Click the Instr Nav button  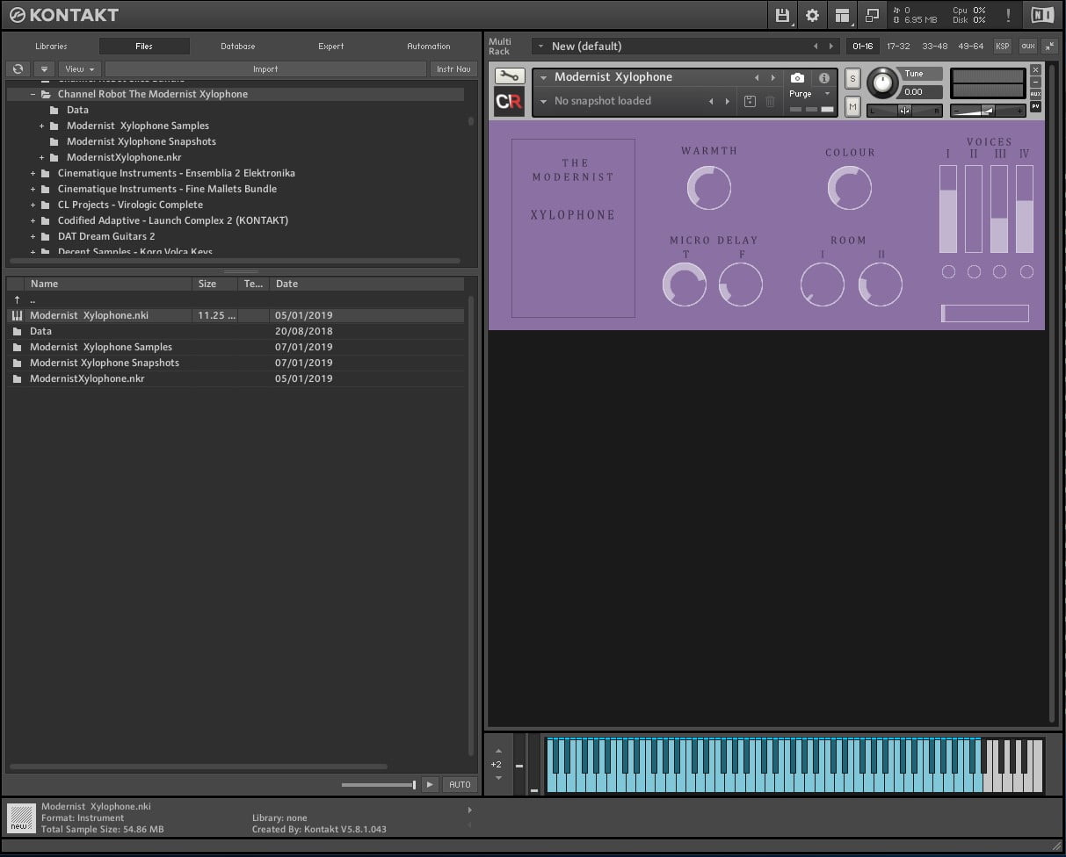coord(453,68)
